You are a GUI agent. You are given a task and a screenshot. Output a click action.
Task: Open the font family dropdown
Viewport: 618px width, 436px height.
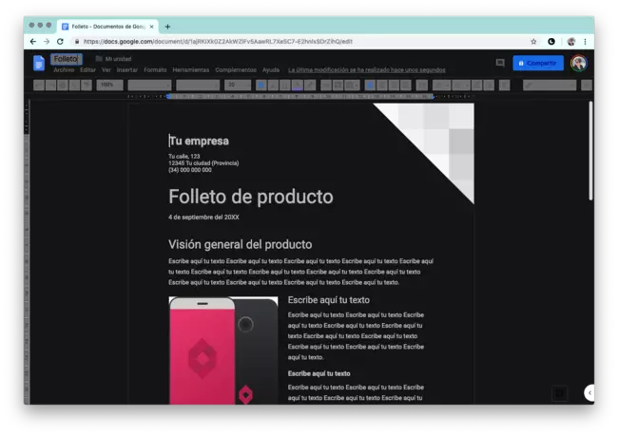point(198,85)
